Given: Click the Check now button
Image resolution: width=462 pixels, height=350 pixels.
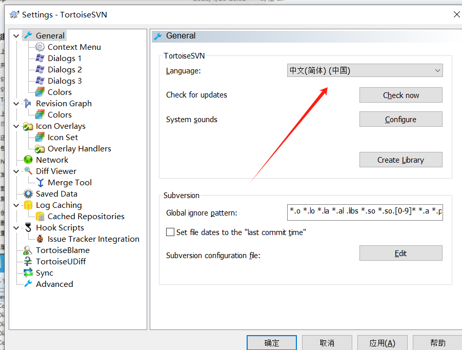Looking at the screenshot, I should [x=400, y=95].
